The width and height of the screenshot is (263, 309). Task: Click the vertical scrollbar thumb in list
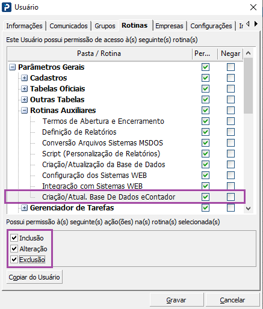[x=248, y=86]
